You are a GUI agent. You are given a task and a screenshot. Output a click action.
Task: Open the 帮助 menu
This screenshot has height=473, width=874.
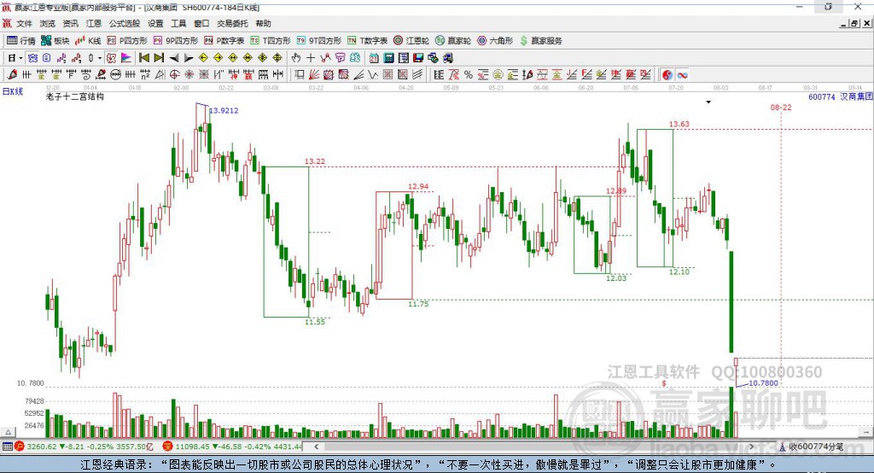(263, 23)
